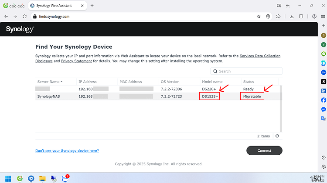Open "Don't see your Synology device here?" link
Image resolution: width=327 pixels, height=183 pixels.
pyautogui.click(x=67, y=150)
